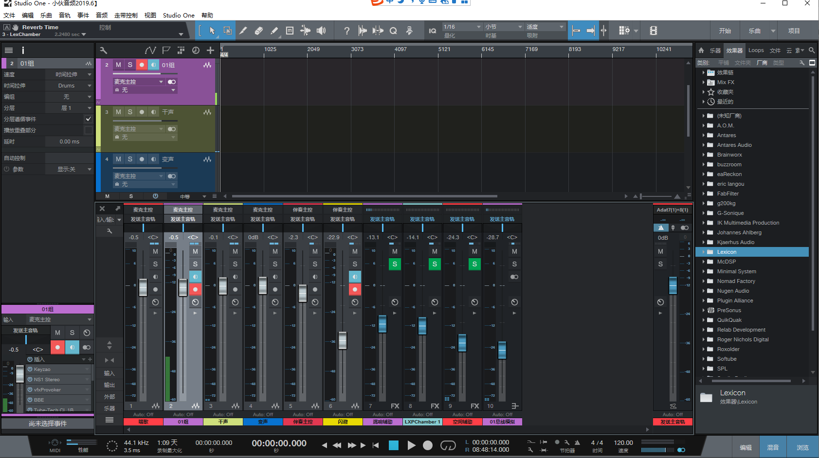Expand the Lexicon folder in browser

coord(704,252)
